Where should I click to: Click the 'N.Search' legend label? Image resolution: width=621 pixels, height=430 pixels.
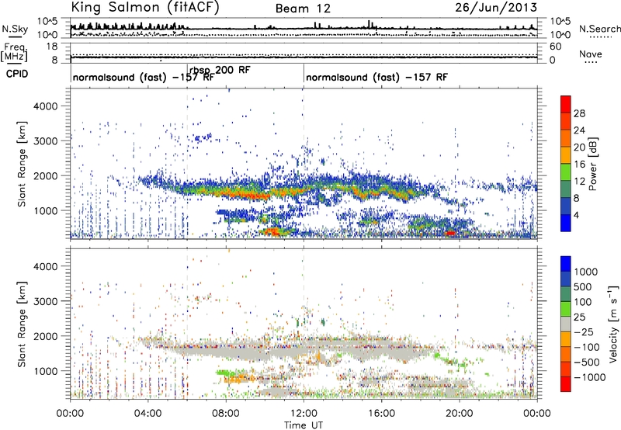600,29
